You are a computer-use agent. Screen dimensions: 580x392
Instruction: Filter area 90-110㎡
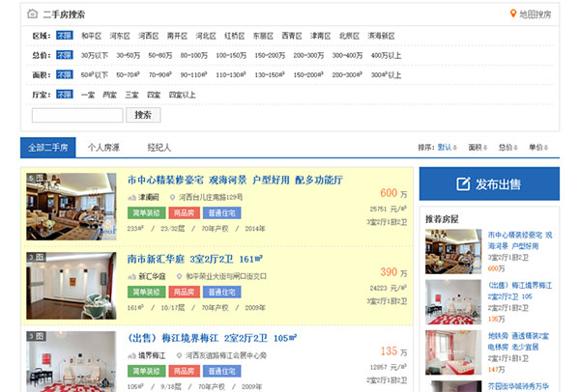[194, 75]
